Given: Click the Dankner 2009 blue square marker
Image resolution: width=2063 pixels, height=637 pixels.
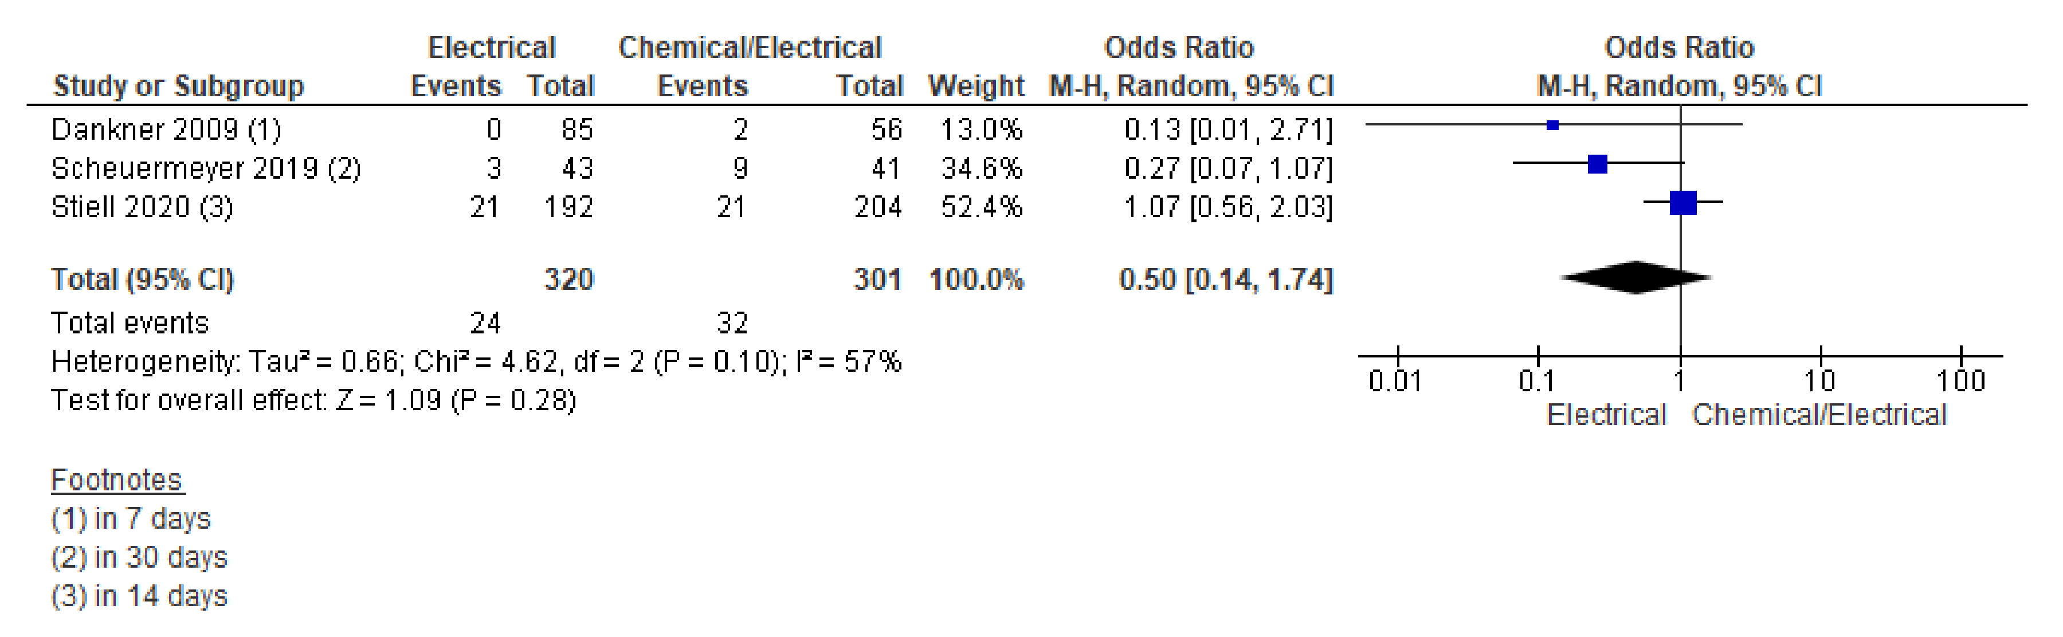Looking at the screenshot, I should (1552, 125).
